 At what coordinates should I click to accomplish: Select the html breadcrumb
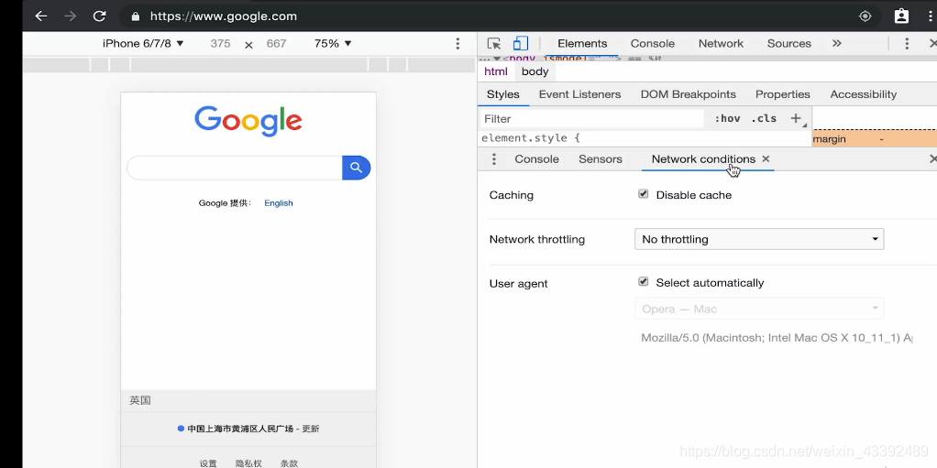(x=495, y=71)
